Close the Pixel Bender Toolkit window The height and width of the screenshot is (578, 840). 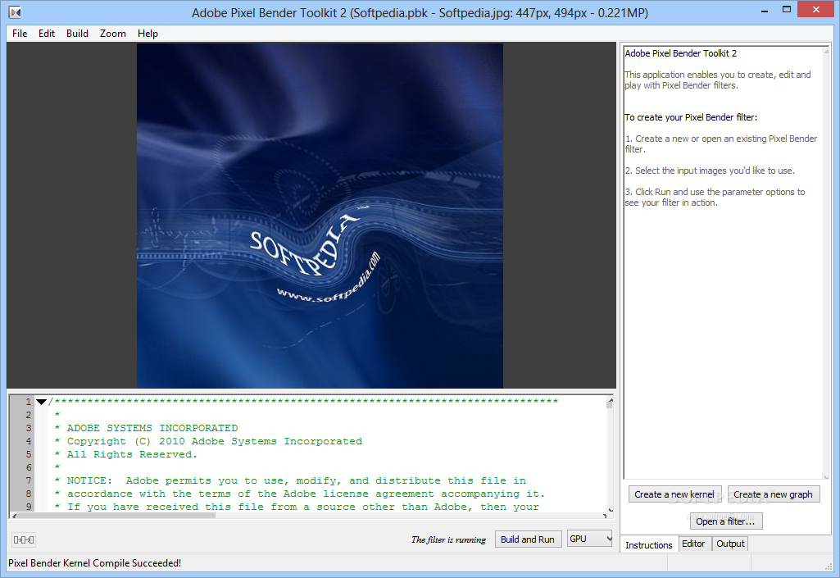(816, 9)
